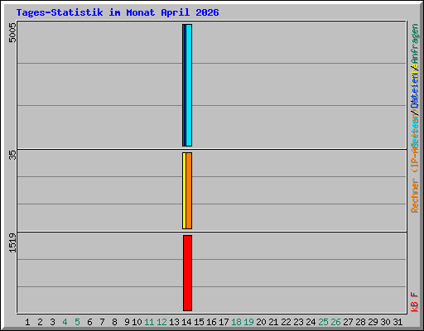Click the orange bar for day 14
The height and width of the screenshot is (331, 424).
(189, 190)
